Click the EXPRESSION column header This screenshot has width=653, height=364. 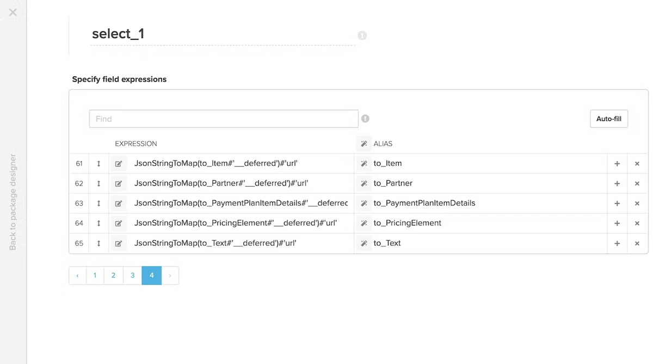click(x=136, y=144)
